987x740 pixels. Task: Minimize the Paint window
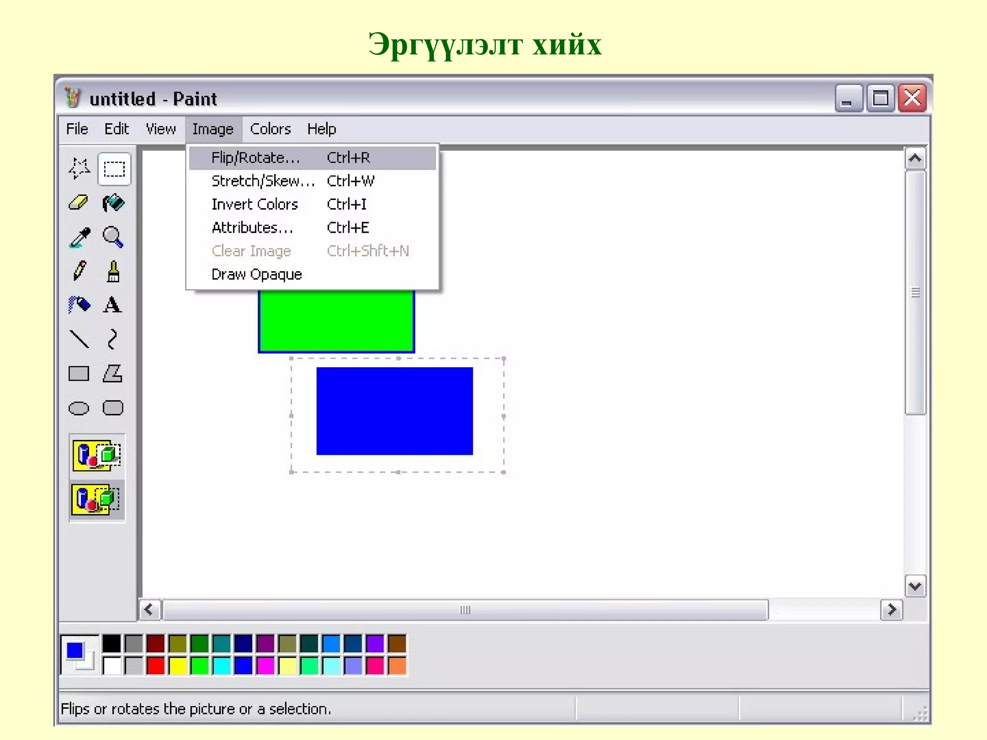[x=849, y=98]
